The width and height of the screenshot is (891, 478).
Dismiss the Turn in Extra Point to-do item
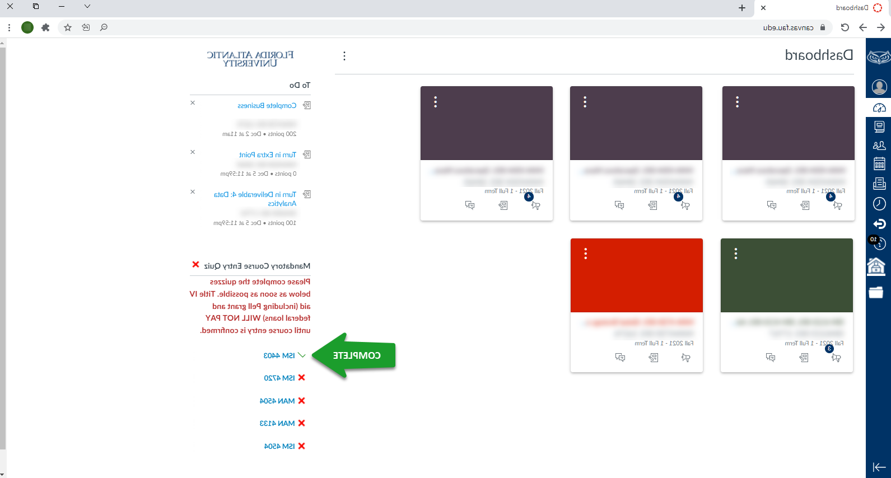[193, 152]
